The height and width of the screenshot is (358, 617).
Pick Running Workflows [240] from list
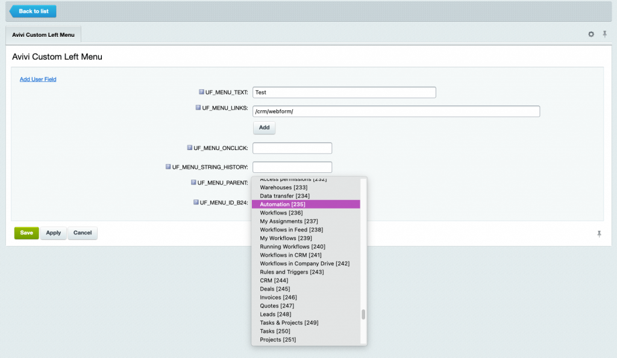click(x=306, y=247)
